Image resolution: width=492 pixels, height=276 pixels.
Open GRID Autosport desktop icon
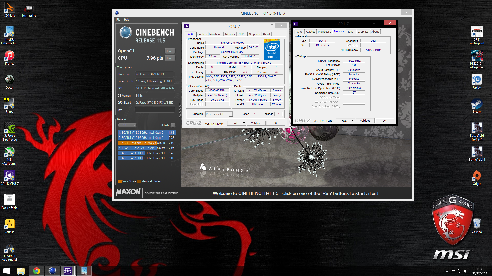pos(477,35)
